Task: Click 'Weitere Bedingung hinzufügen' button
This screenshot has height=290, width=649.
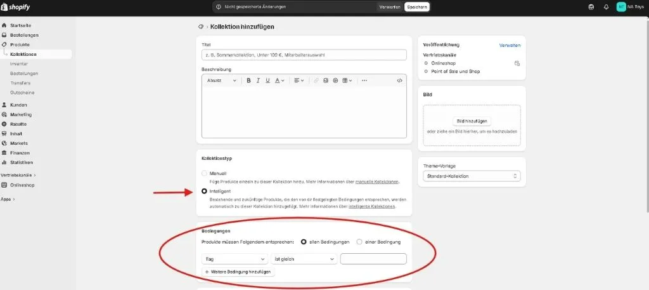Action: click(238, 272)
